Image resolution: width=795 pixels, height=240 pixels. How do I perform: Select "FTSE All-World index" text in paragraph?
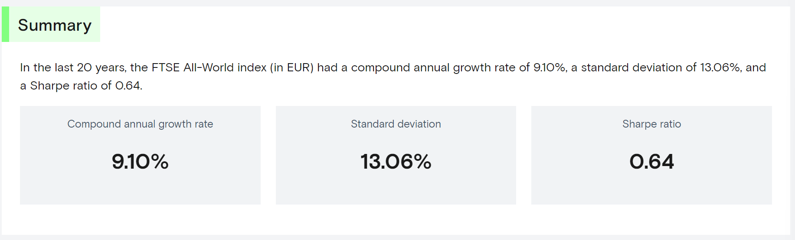point(209,67)
